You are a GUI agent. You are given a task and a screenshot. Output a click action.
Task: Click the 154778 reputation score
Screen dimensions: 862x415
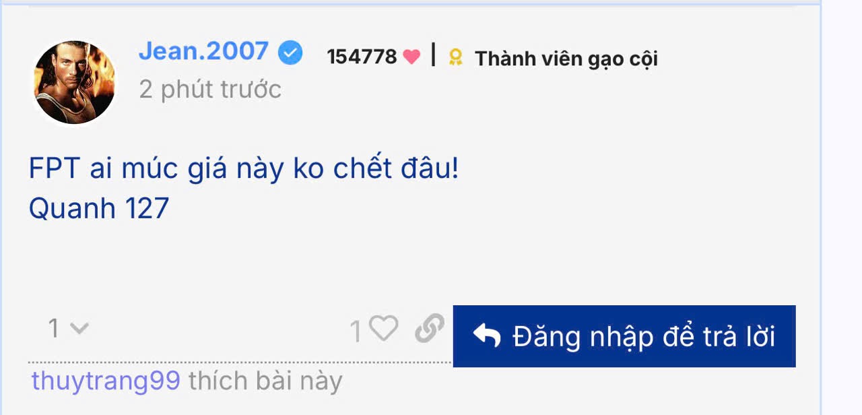[x=362, y=57]
